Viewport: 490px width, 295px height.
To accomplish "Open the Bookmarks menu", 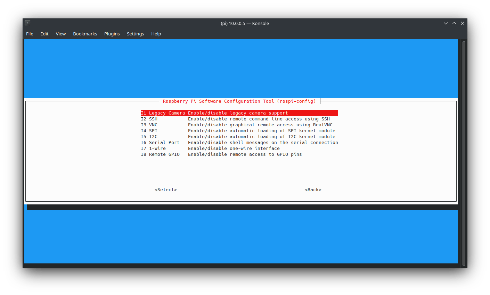I will click(x=85, y=34).
